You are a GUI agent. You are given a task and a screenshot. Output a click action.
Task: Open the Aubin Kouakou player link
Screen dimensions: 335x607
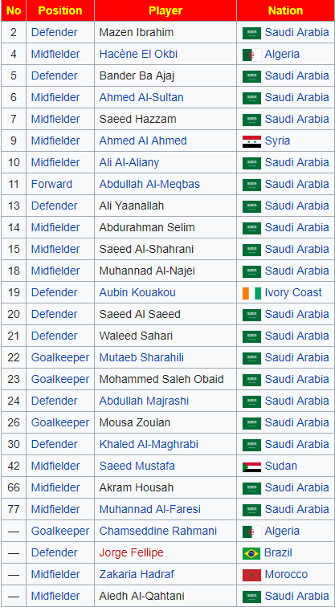point(137,292)
